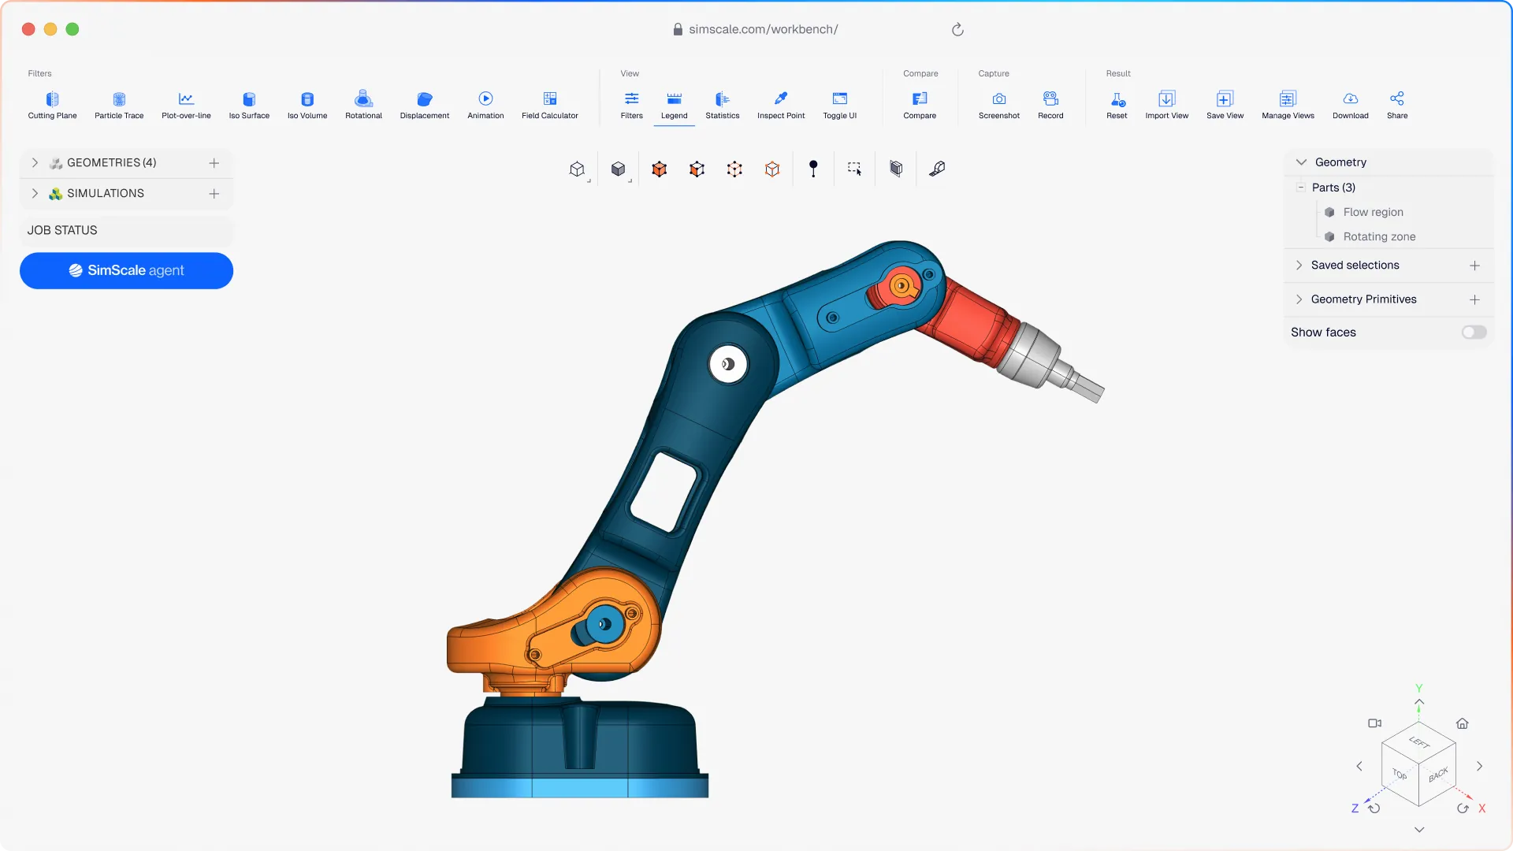Screen dimensions: 1513x851
Task: Add a new geometry primitive
Action: pyautogui.click(x=1474, y=299)
